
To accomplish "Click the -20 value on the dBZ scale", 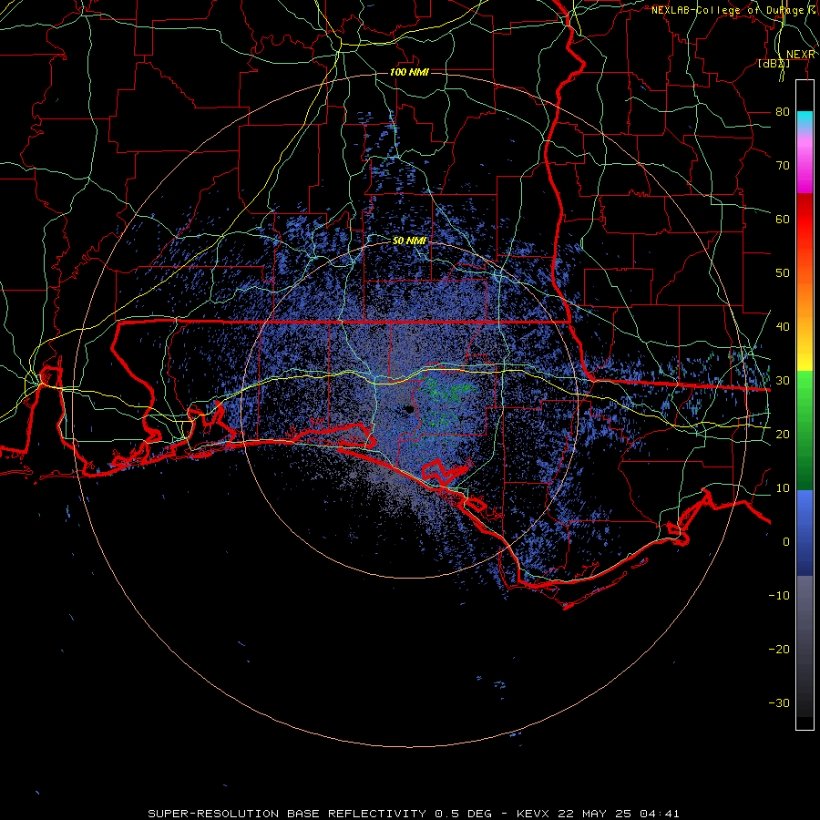I will click(779, 649).
